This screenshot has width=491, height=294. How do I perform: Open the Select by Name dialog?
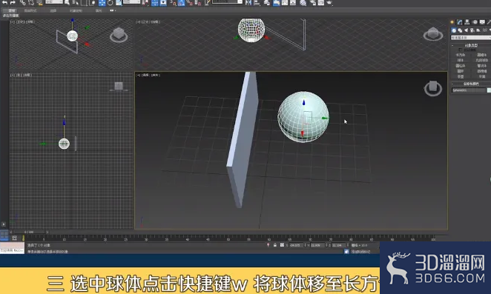(76, 3)
